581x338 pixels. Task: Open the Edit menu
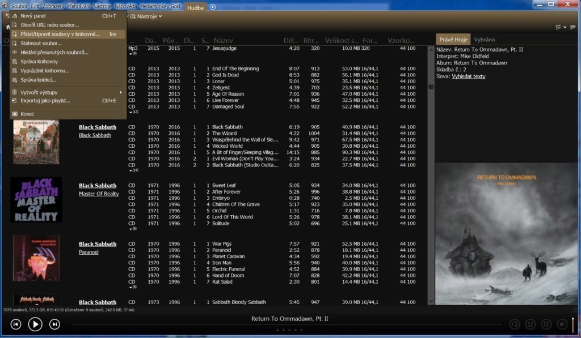pyautogui.click(x=35, y=6)
